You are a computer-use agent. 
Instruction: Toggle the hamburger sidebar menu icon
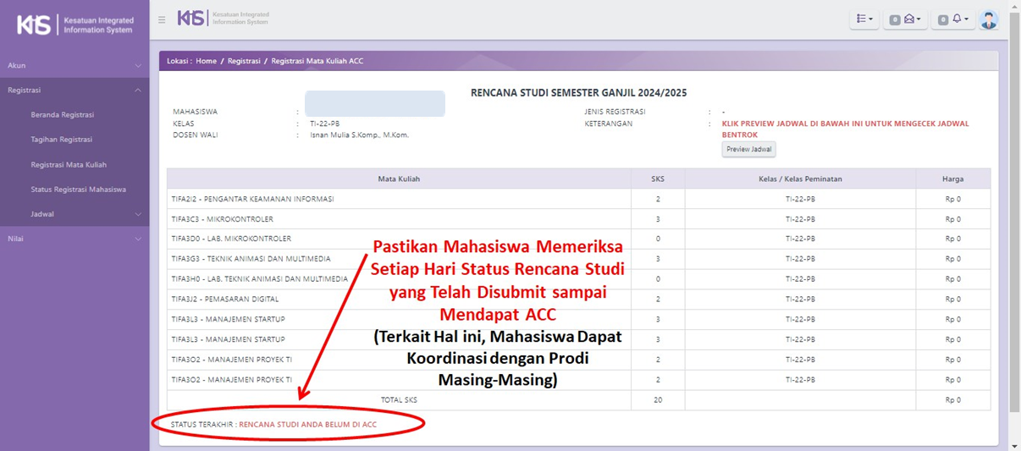pos(162,19)
